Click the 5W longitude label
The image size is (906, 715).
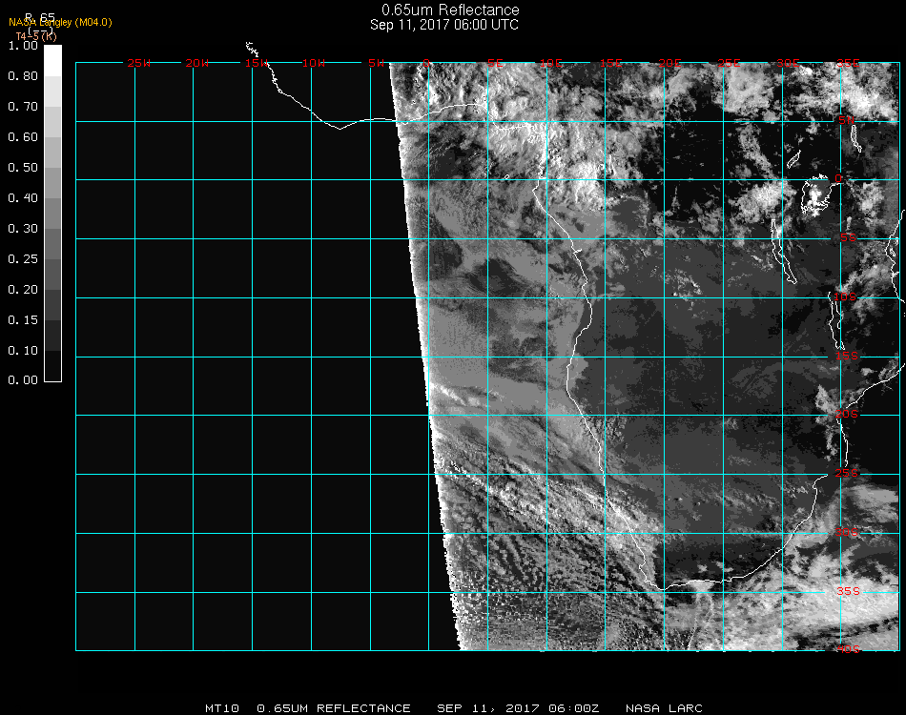376,63
